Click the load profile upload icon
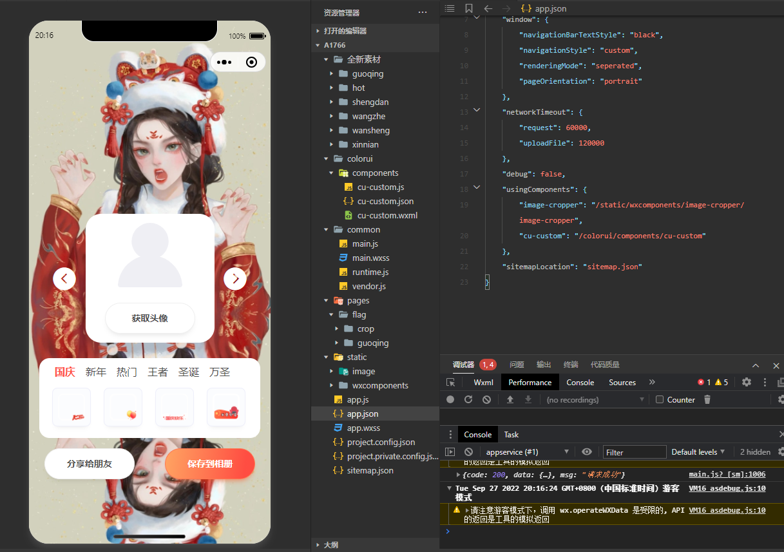The width and height of the screenshot is (784, 552). tap(510, 399)
